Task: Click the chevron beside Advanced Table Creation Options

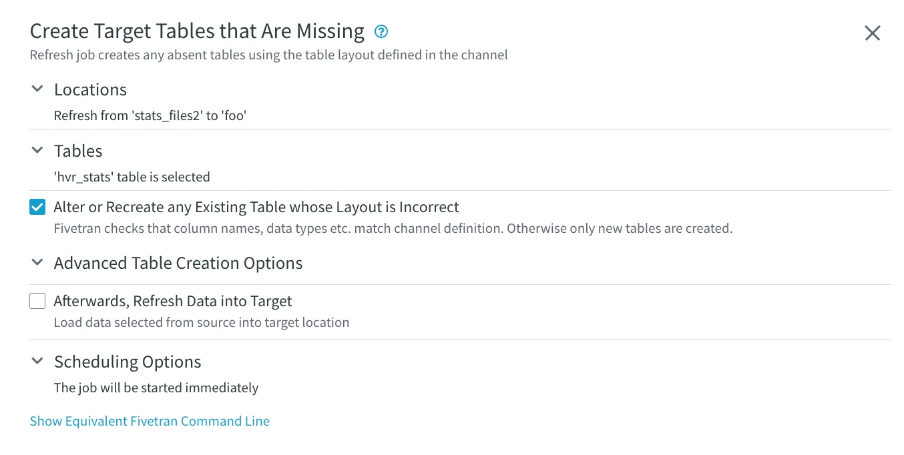Action: tap(37, 262)
